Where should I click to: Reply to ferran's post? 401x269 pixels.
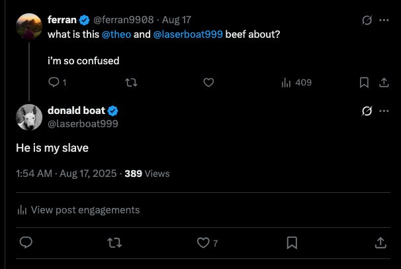click(54, 83)
